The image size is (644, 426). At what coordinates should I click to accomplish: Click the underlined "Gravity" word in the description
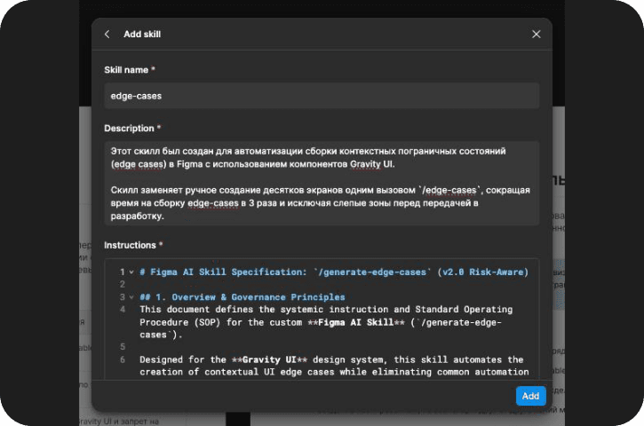click(366, 164)
